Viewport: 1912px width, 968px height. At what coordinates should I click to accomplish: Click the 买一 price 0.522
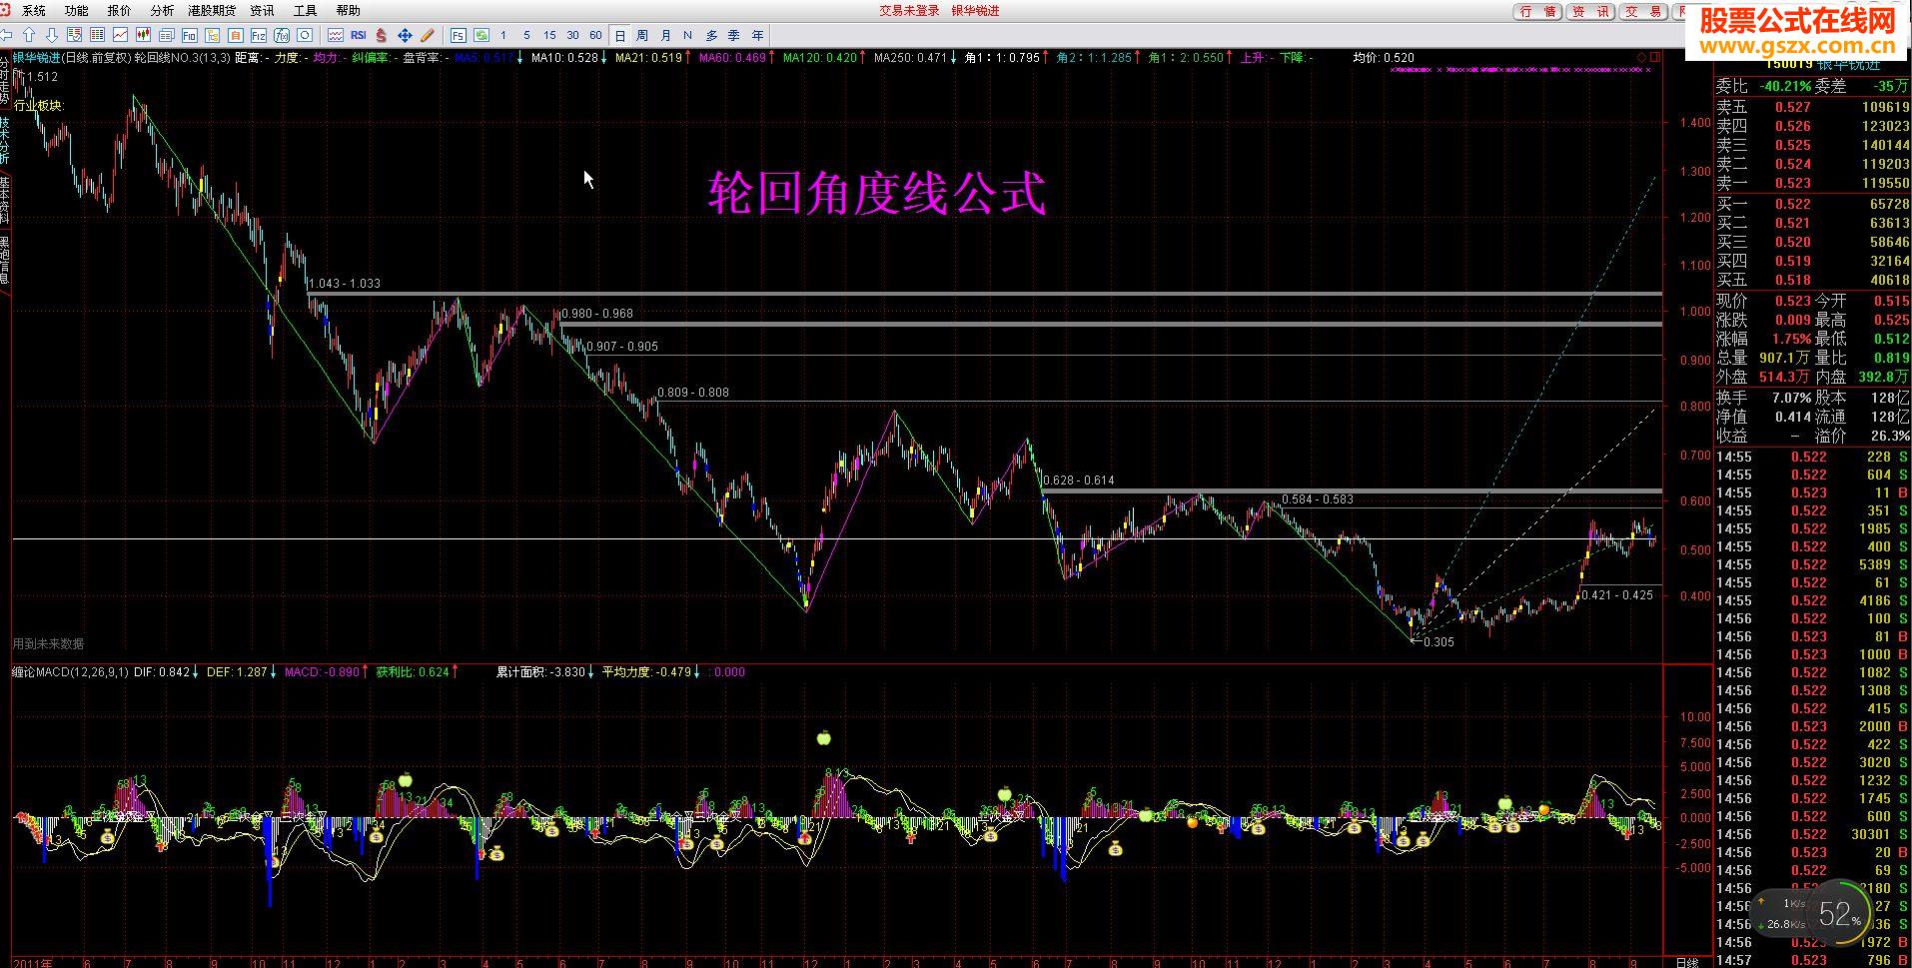(x=1793, y=204)
